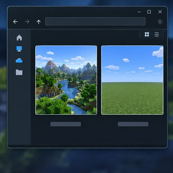Go back with the left arrow
This screenshot has height=173, width=173.
(15, 22)
